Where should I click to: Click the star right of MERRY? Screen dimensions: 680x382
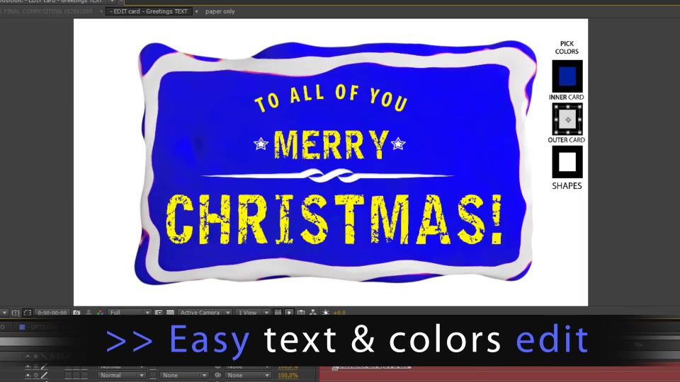pos(398,144)
